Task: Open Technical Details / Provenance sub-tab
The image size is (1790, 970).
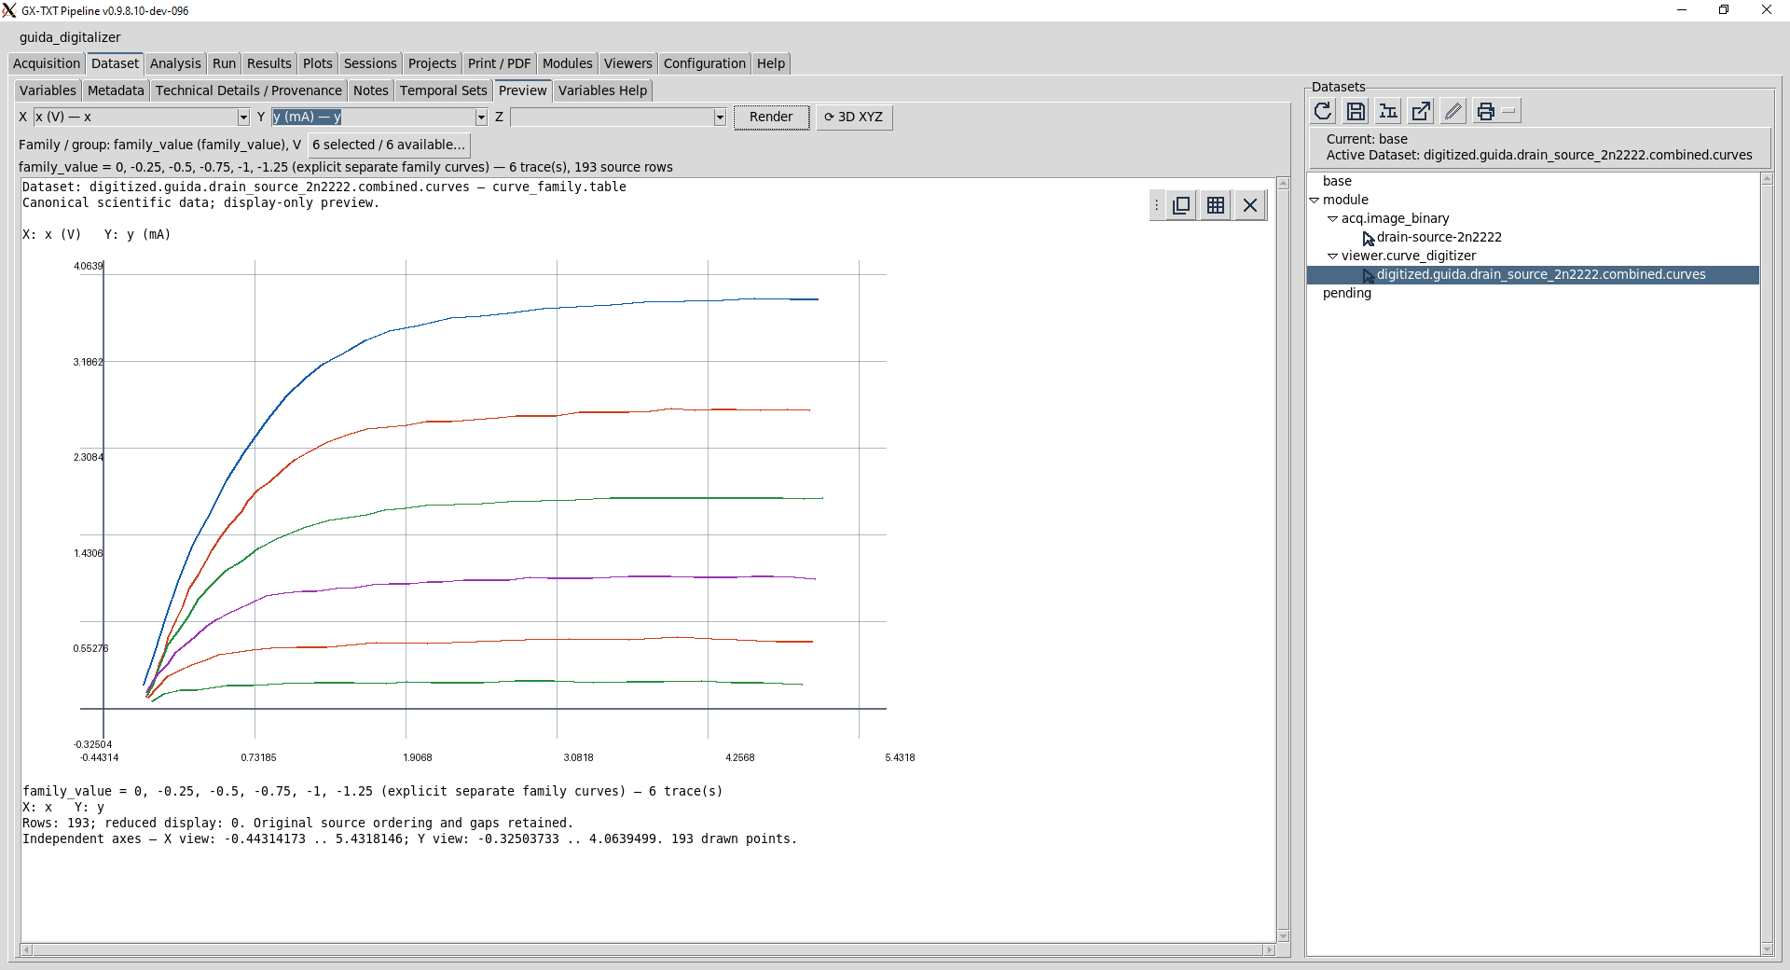Action: 249,90
